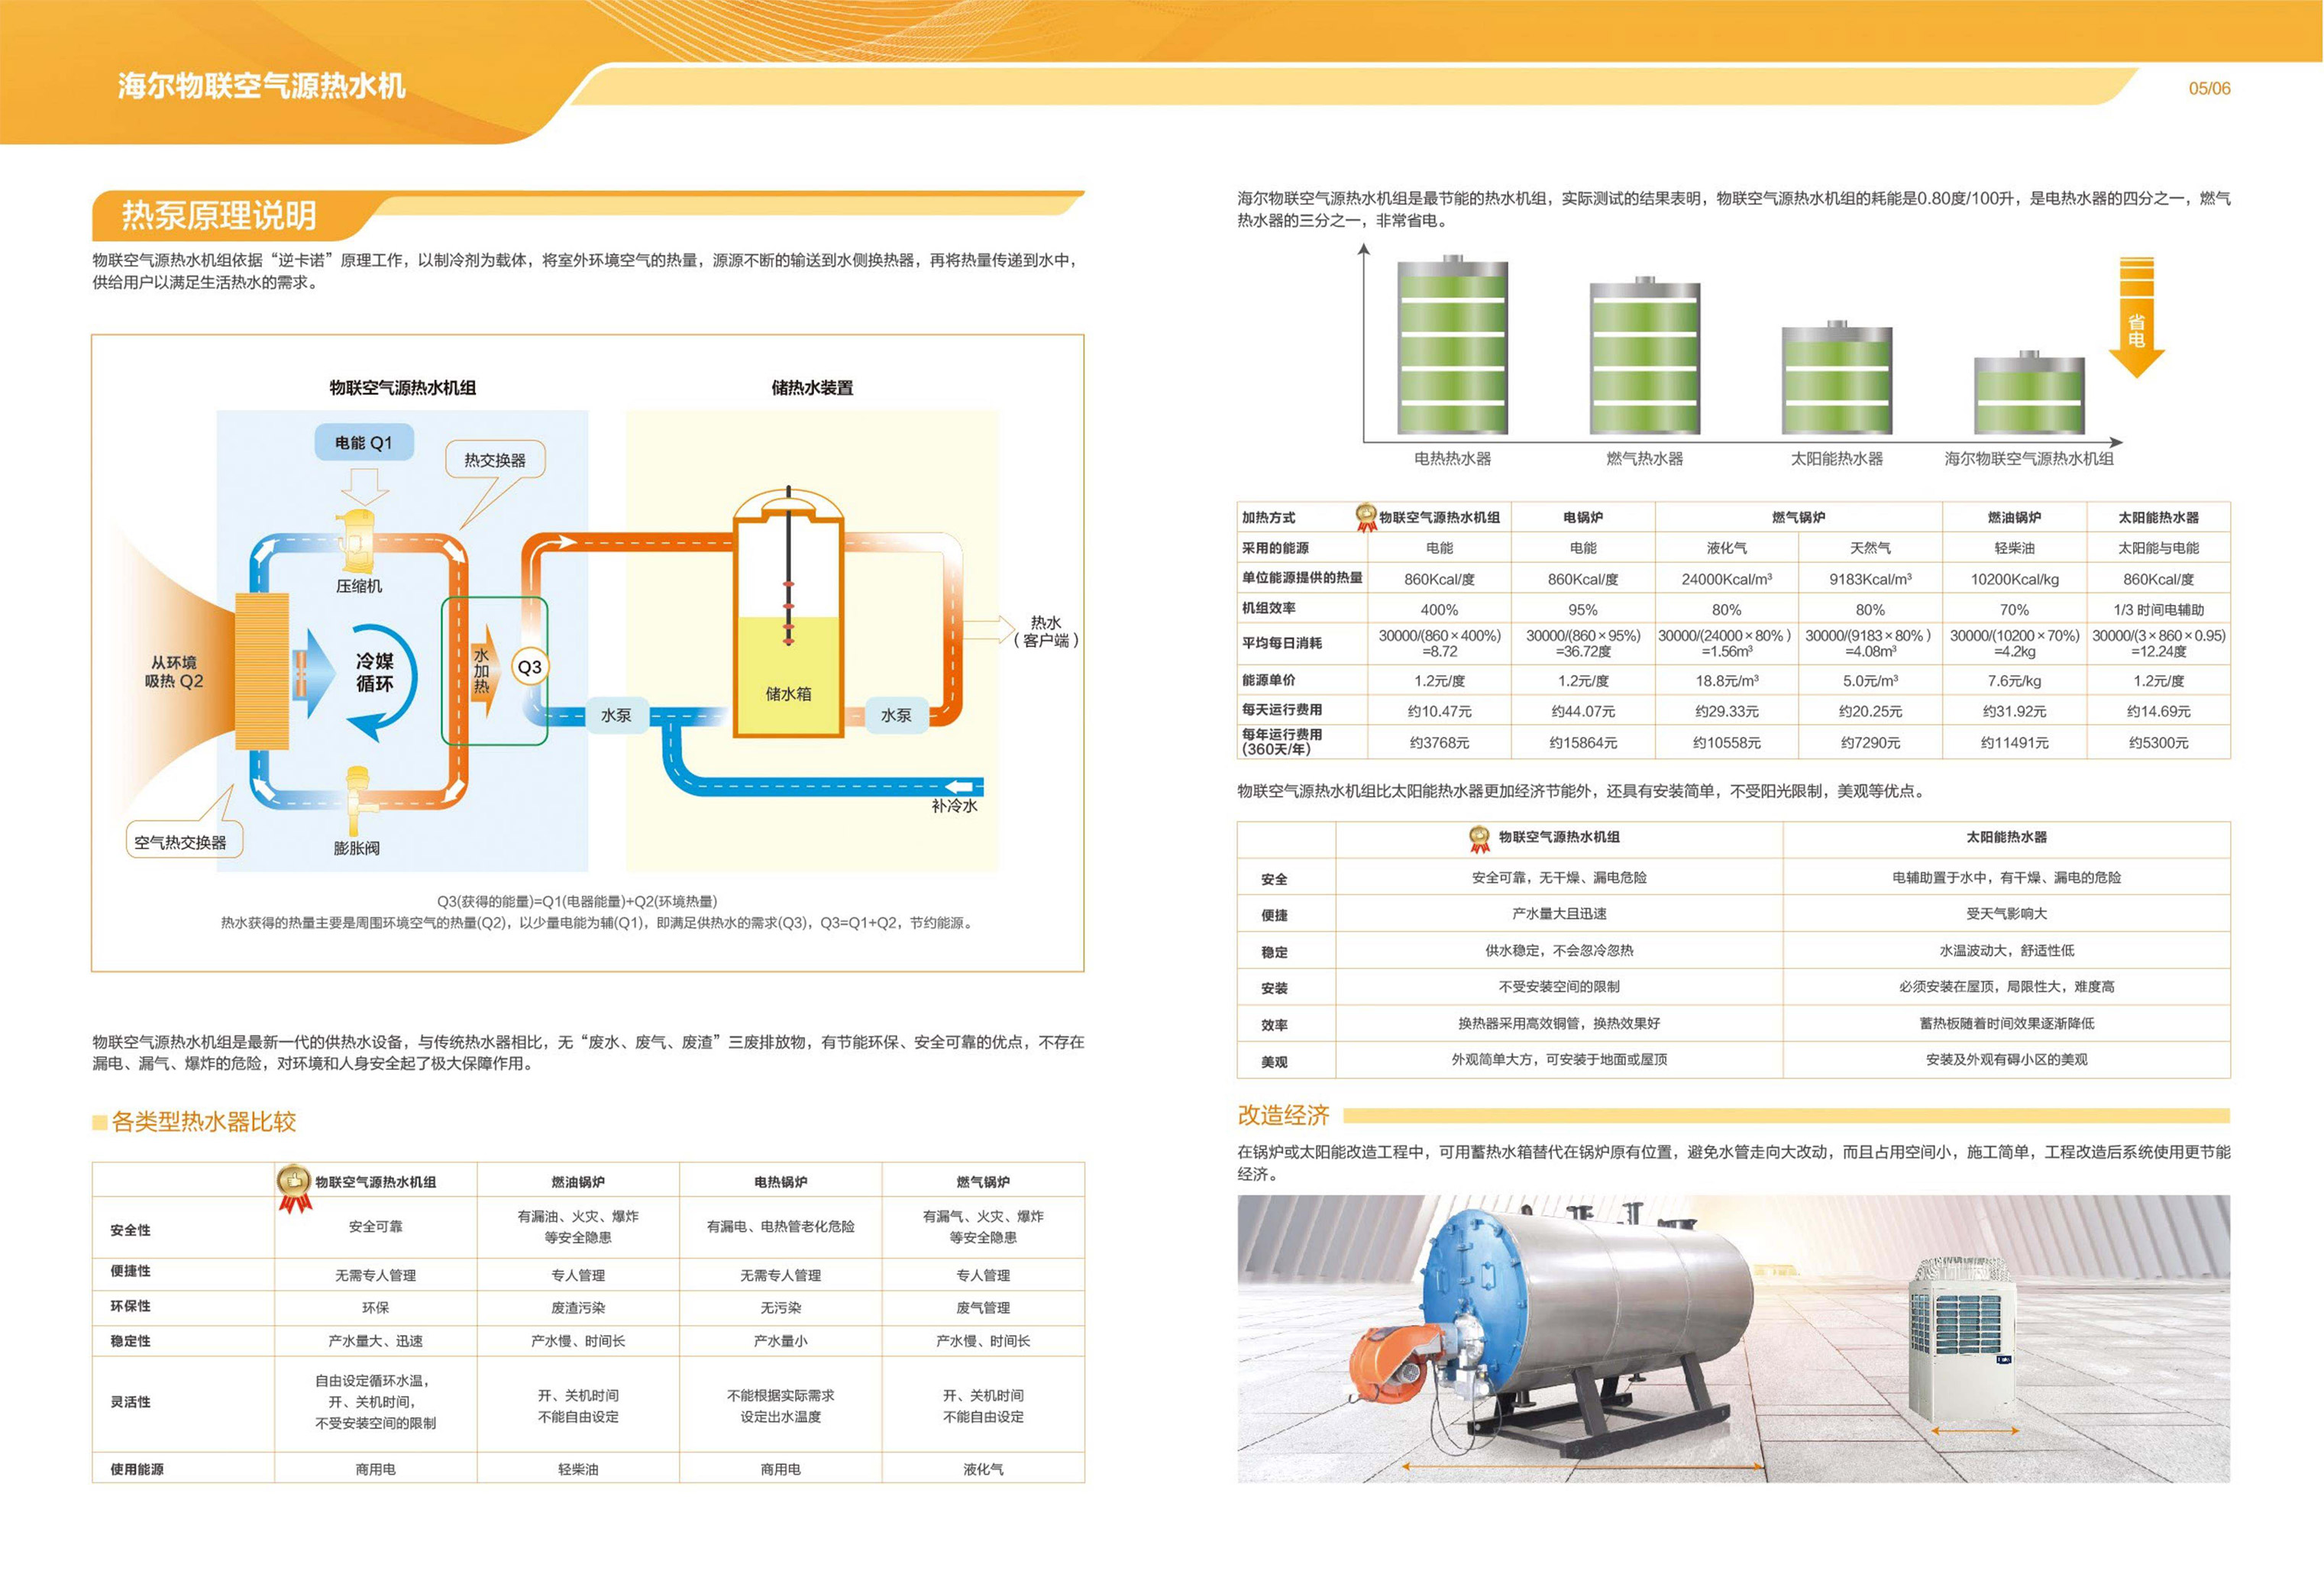Select the battery graphic above 太阳能热水器 in chart
Viewport: 2324px width, 1587px height.
coord(1837,378)
